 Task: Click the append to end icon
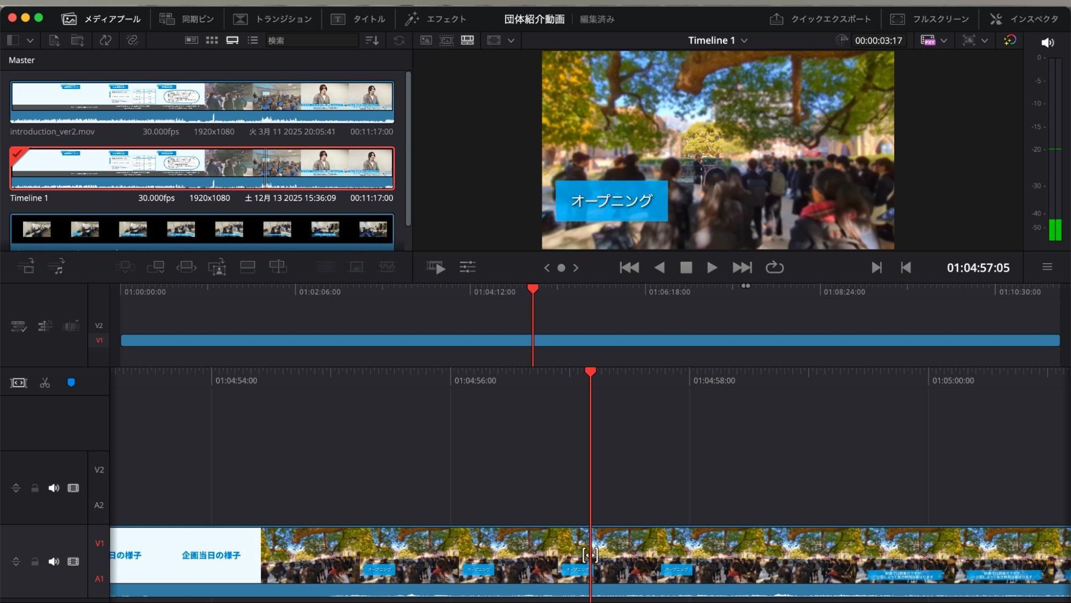pos(155,266)
